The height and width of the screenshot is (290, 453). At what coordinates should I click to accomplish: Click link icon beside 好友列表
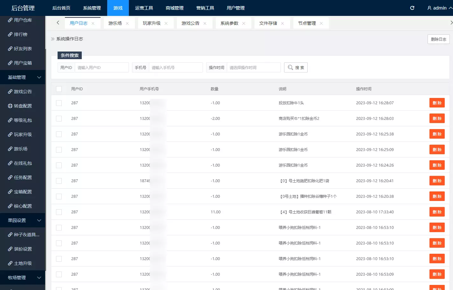(x=10, y=49)
